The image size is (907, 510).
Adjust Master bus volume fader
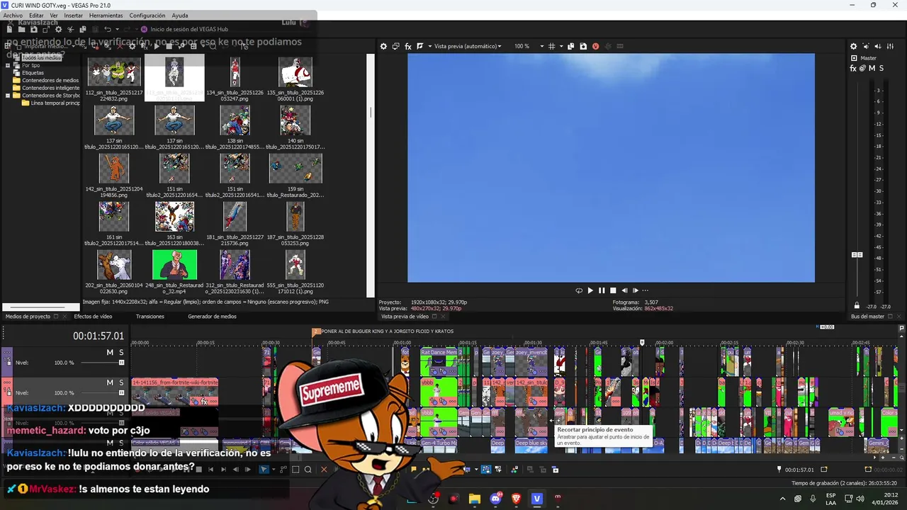[857, 254]
